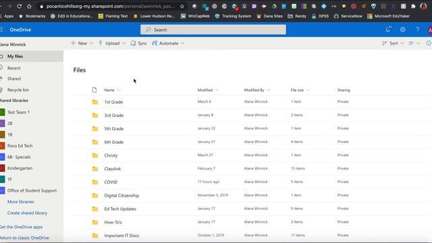432x243 pixels.
Task: Click the Sync toolbar button
Action: click(138, 43)
